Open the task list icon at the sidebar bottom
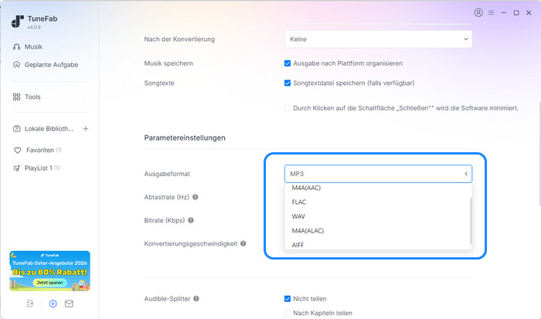The width and height of the screenshot is (541, 319). click(x=30, y=304)
